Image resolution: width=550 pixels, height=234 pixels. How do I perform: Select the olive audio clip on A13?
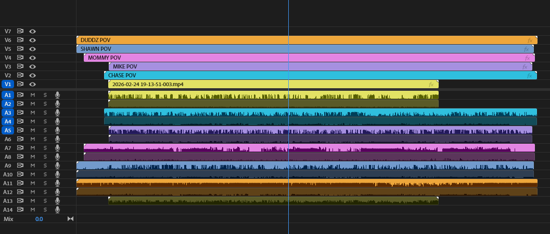[x=273, y=201]
